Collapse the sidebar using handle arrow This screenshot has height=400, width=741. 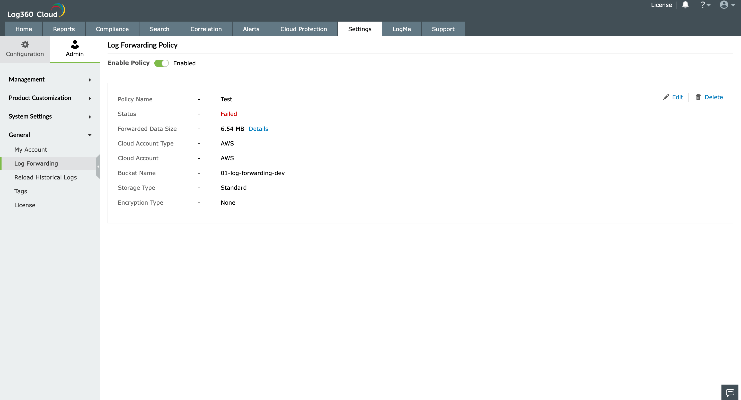tap(98, 166)
